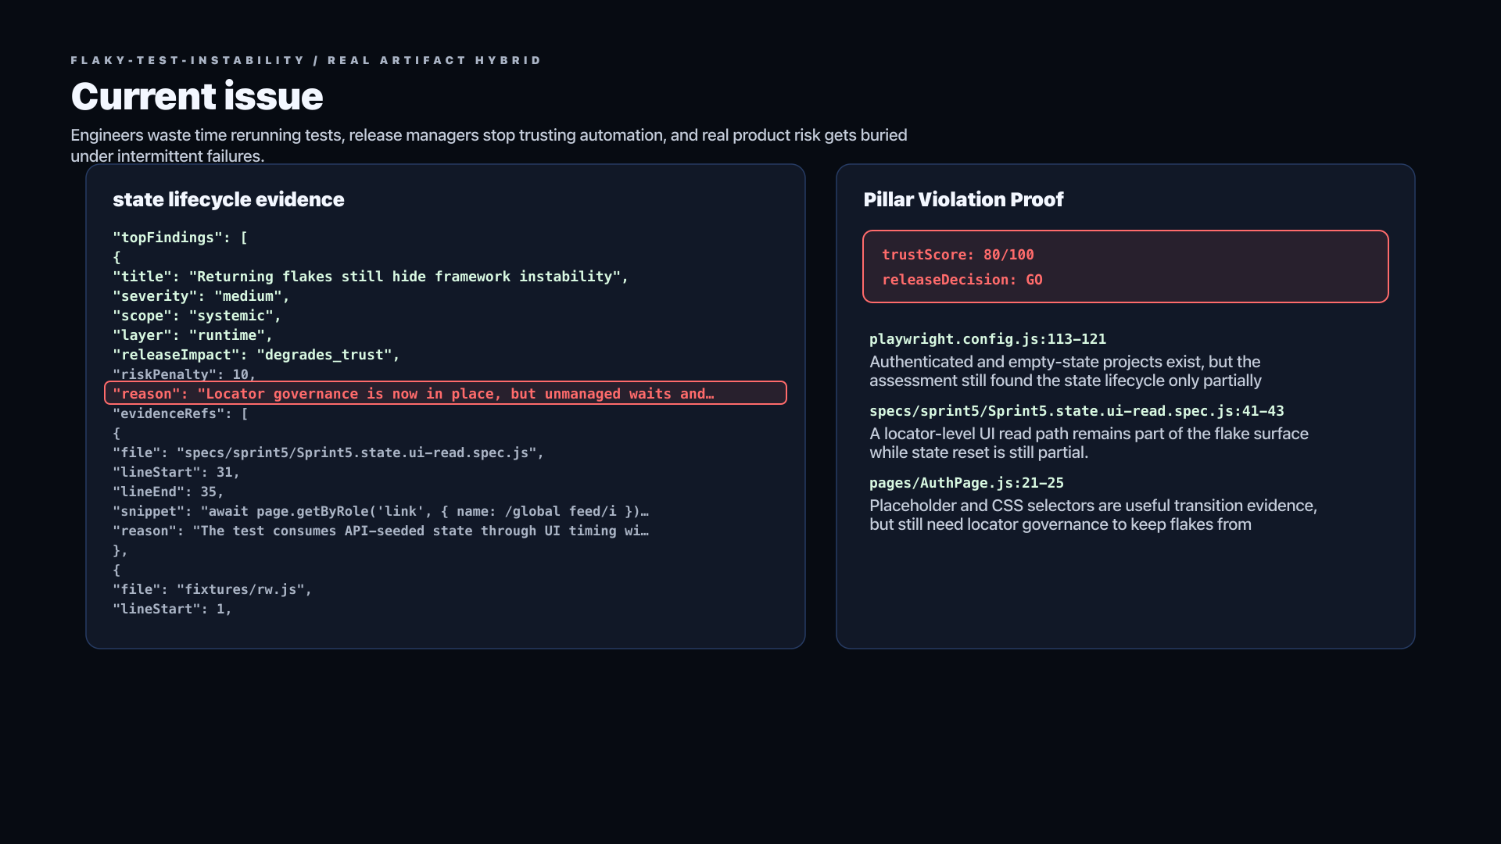Open the Sprint5.state.ui-read.spec.js:41-43 reference
Viewport: 1501px width, 844px height.
(1076, 411)
